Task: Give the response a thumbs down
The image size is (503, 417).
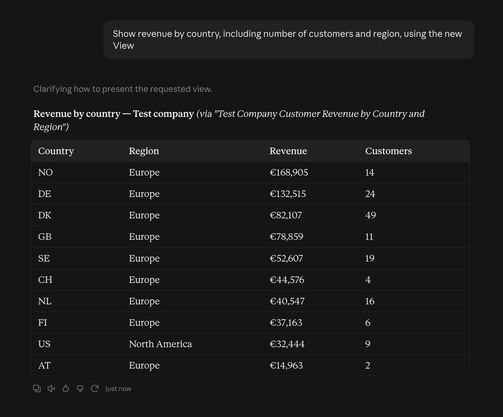Action: tap(80, 389)
